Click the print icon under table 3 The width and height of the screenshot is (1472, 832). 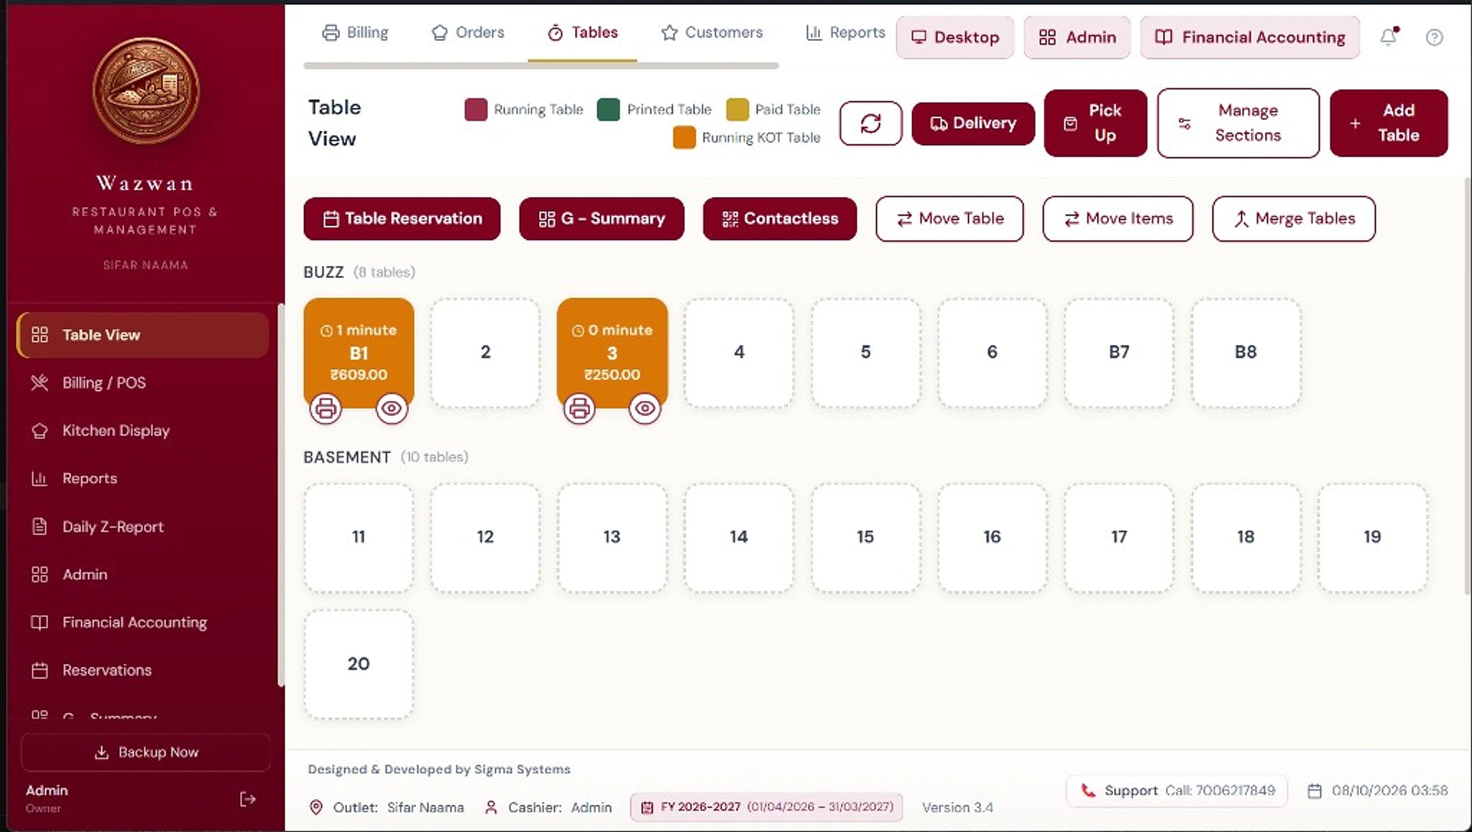coord(579,409)
